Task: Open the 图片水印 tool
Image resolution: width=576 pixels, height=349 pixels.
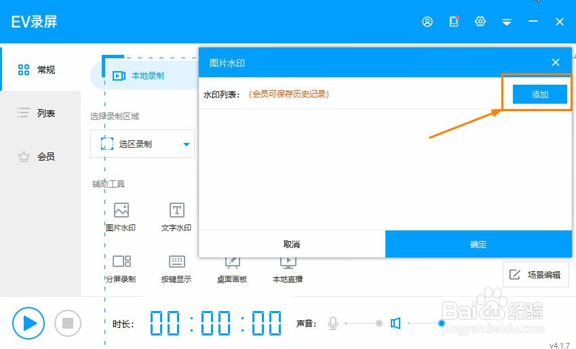Action: pos(121,217)
